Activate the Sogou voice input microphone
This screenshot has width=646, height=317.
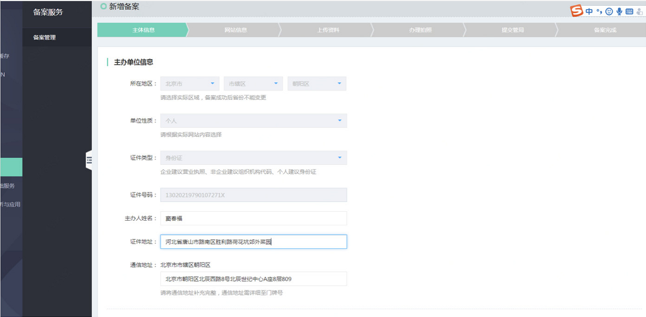click(x=619, y=12)
